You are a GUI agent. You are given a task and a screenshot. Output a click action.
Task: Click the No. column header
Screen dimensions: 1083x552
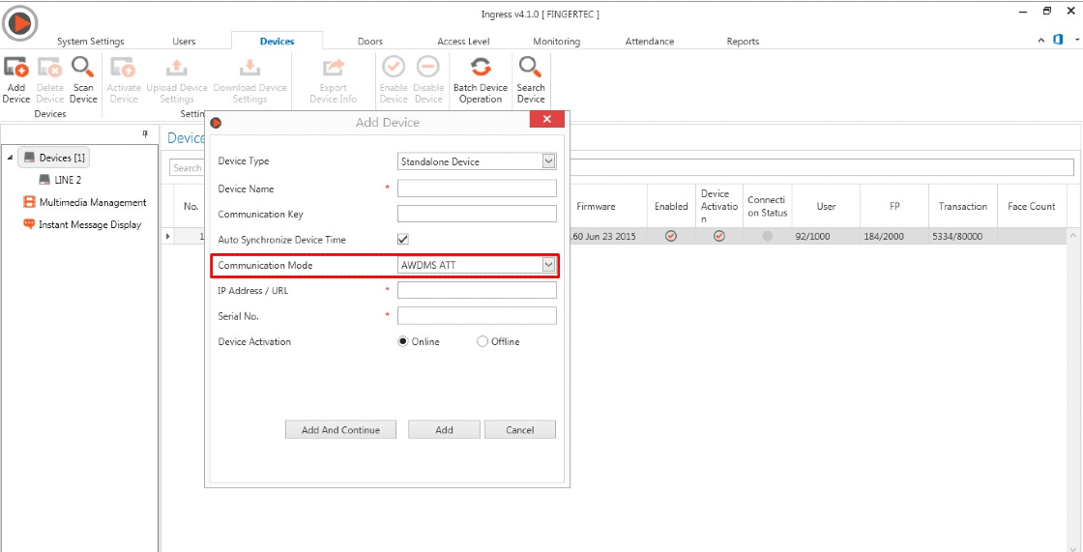(190, 206)
